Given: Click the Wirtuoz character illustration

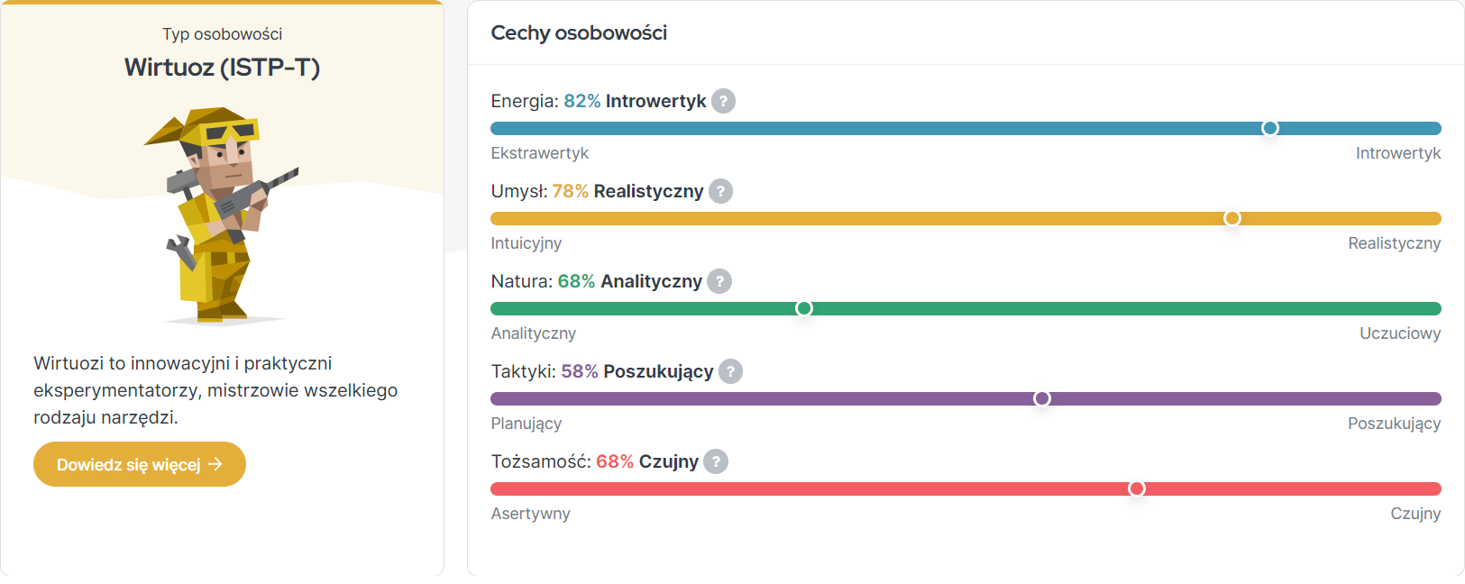Looking at the screenshot, I should (x=223, y=214).
